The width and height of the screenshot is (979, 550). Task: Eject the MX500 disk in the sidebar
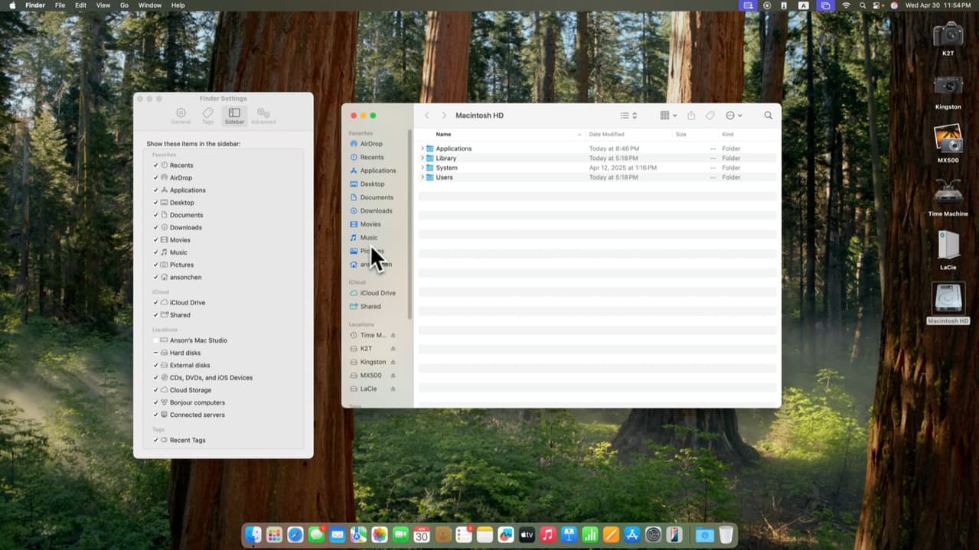pyautogui.click(x=393, y=376)
